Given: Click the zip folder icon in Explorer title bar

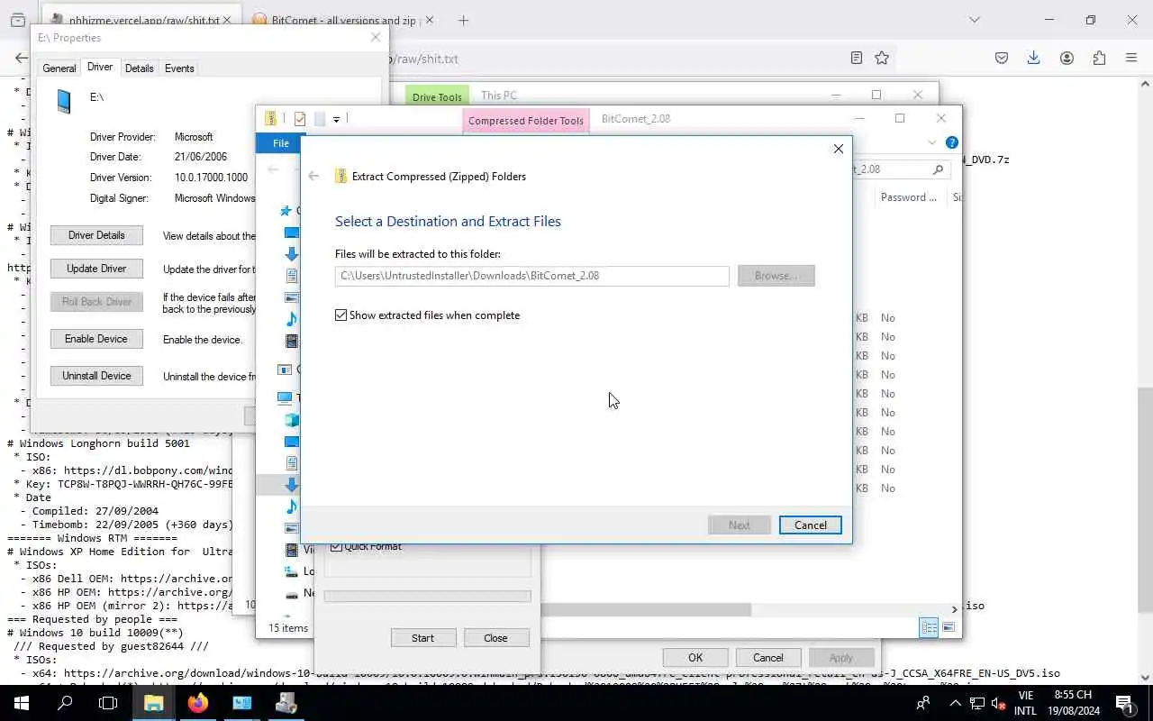Looking at the screenshot, I should coord(270,119).
